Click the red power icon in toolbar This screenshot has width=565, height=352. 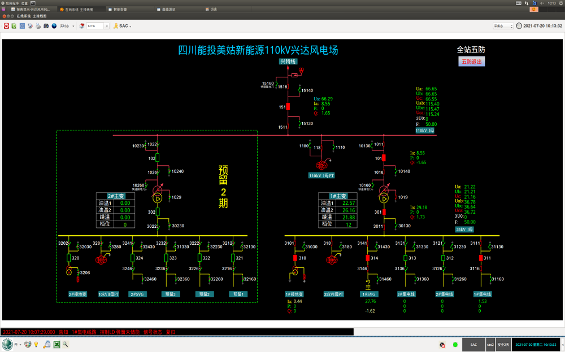click(x=6, y=26)
